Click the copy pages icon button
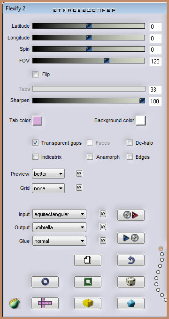The width and height of the screenshot is (169, 319). (x=88, y=260)
